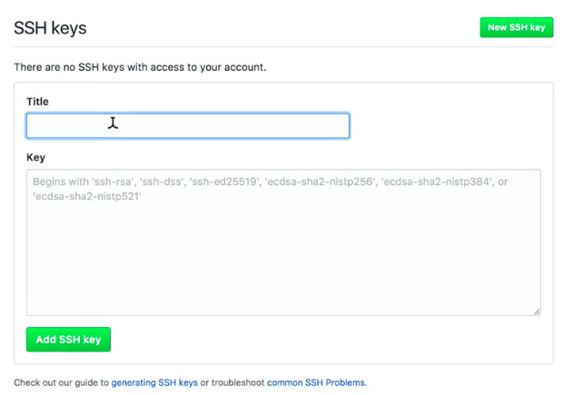
Task: Click the SSH keys page heading
Action: [50, 28]
